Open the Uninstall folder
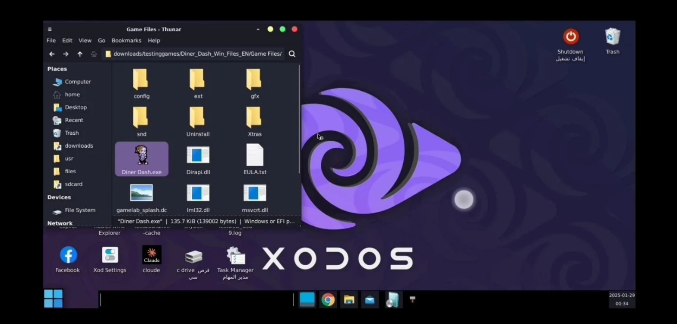This screenshot has width=677, height=324. 198,122
